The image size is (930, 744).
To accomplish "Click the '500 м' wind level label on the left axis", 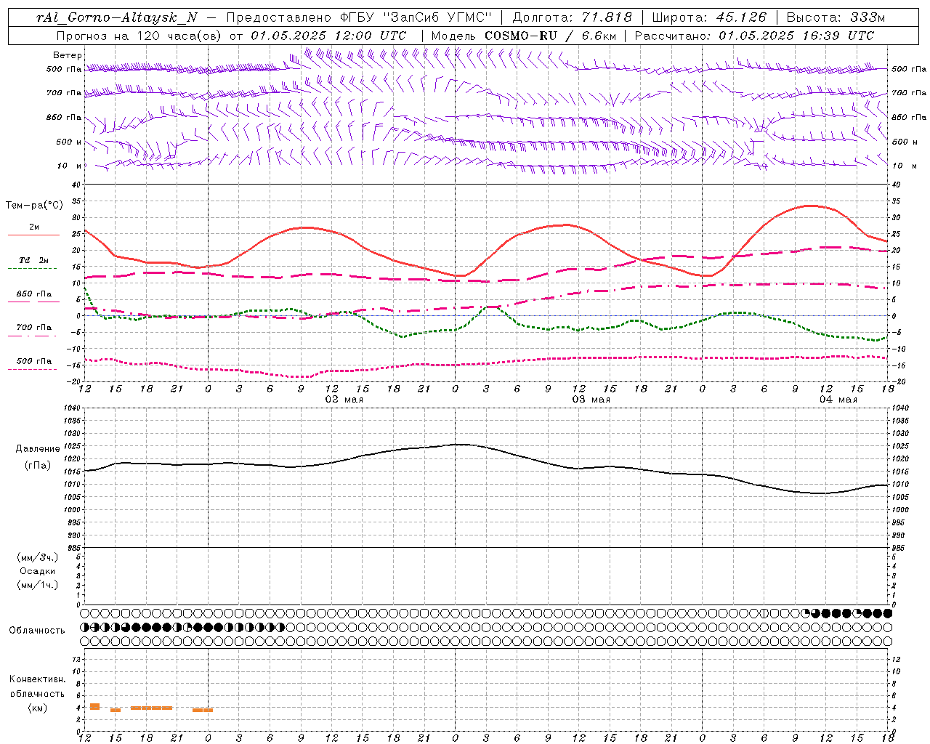I will point(65,142).
